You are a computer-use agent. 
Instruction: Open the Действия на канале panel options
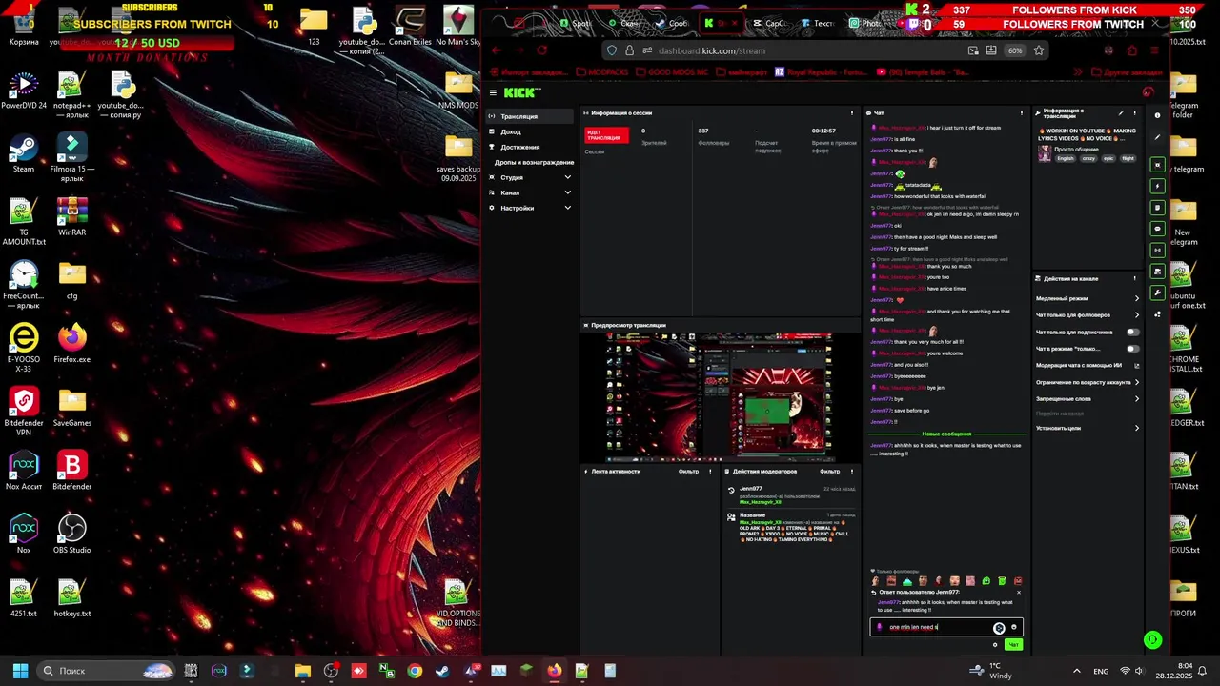coord(1134,278)
